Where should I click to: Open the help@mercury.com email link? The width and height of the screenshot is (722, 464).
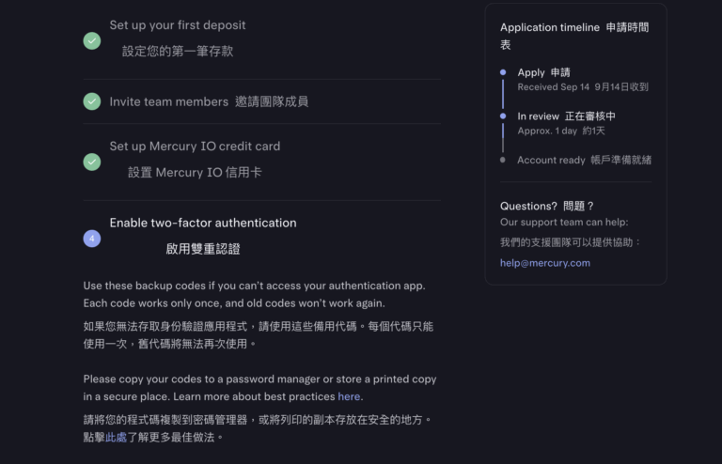[545, 263]
